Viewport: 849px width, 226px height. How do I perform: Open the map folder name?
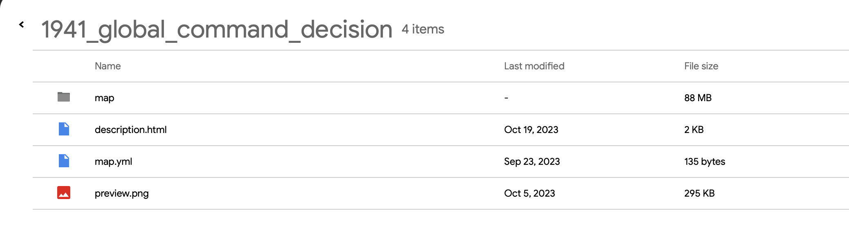point(104,98)
